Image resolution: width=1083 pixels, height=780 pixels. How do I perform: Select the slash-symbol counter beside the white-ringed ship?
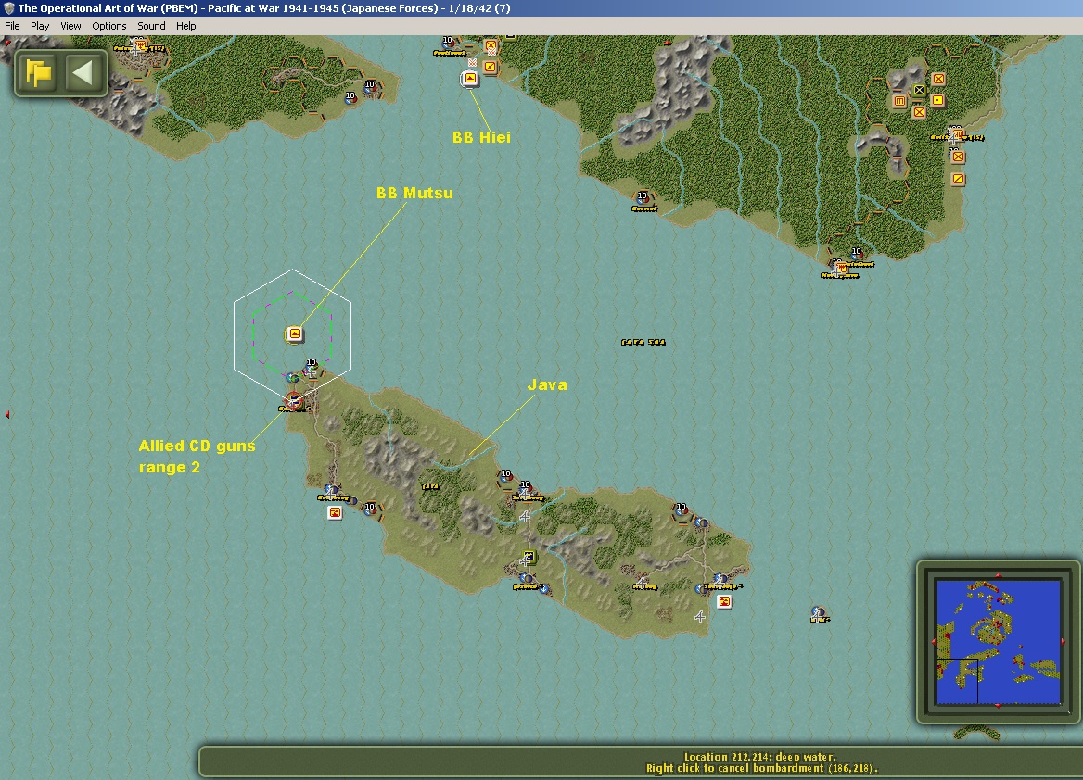490,67
